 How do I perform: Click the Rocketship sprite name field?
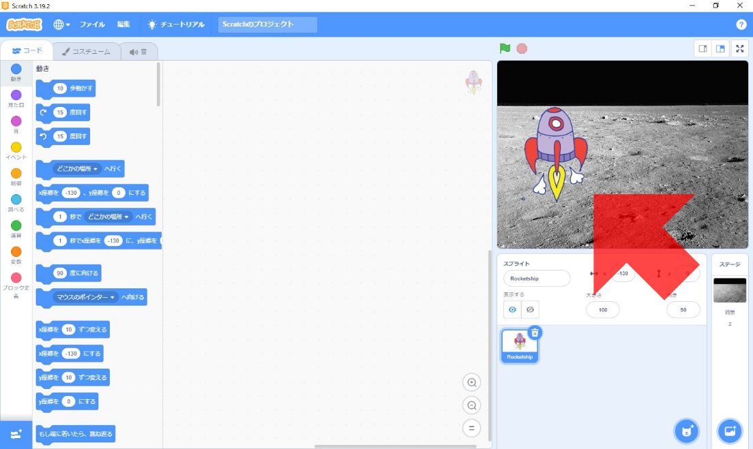click(x=537, y=279)
